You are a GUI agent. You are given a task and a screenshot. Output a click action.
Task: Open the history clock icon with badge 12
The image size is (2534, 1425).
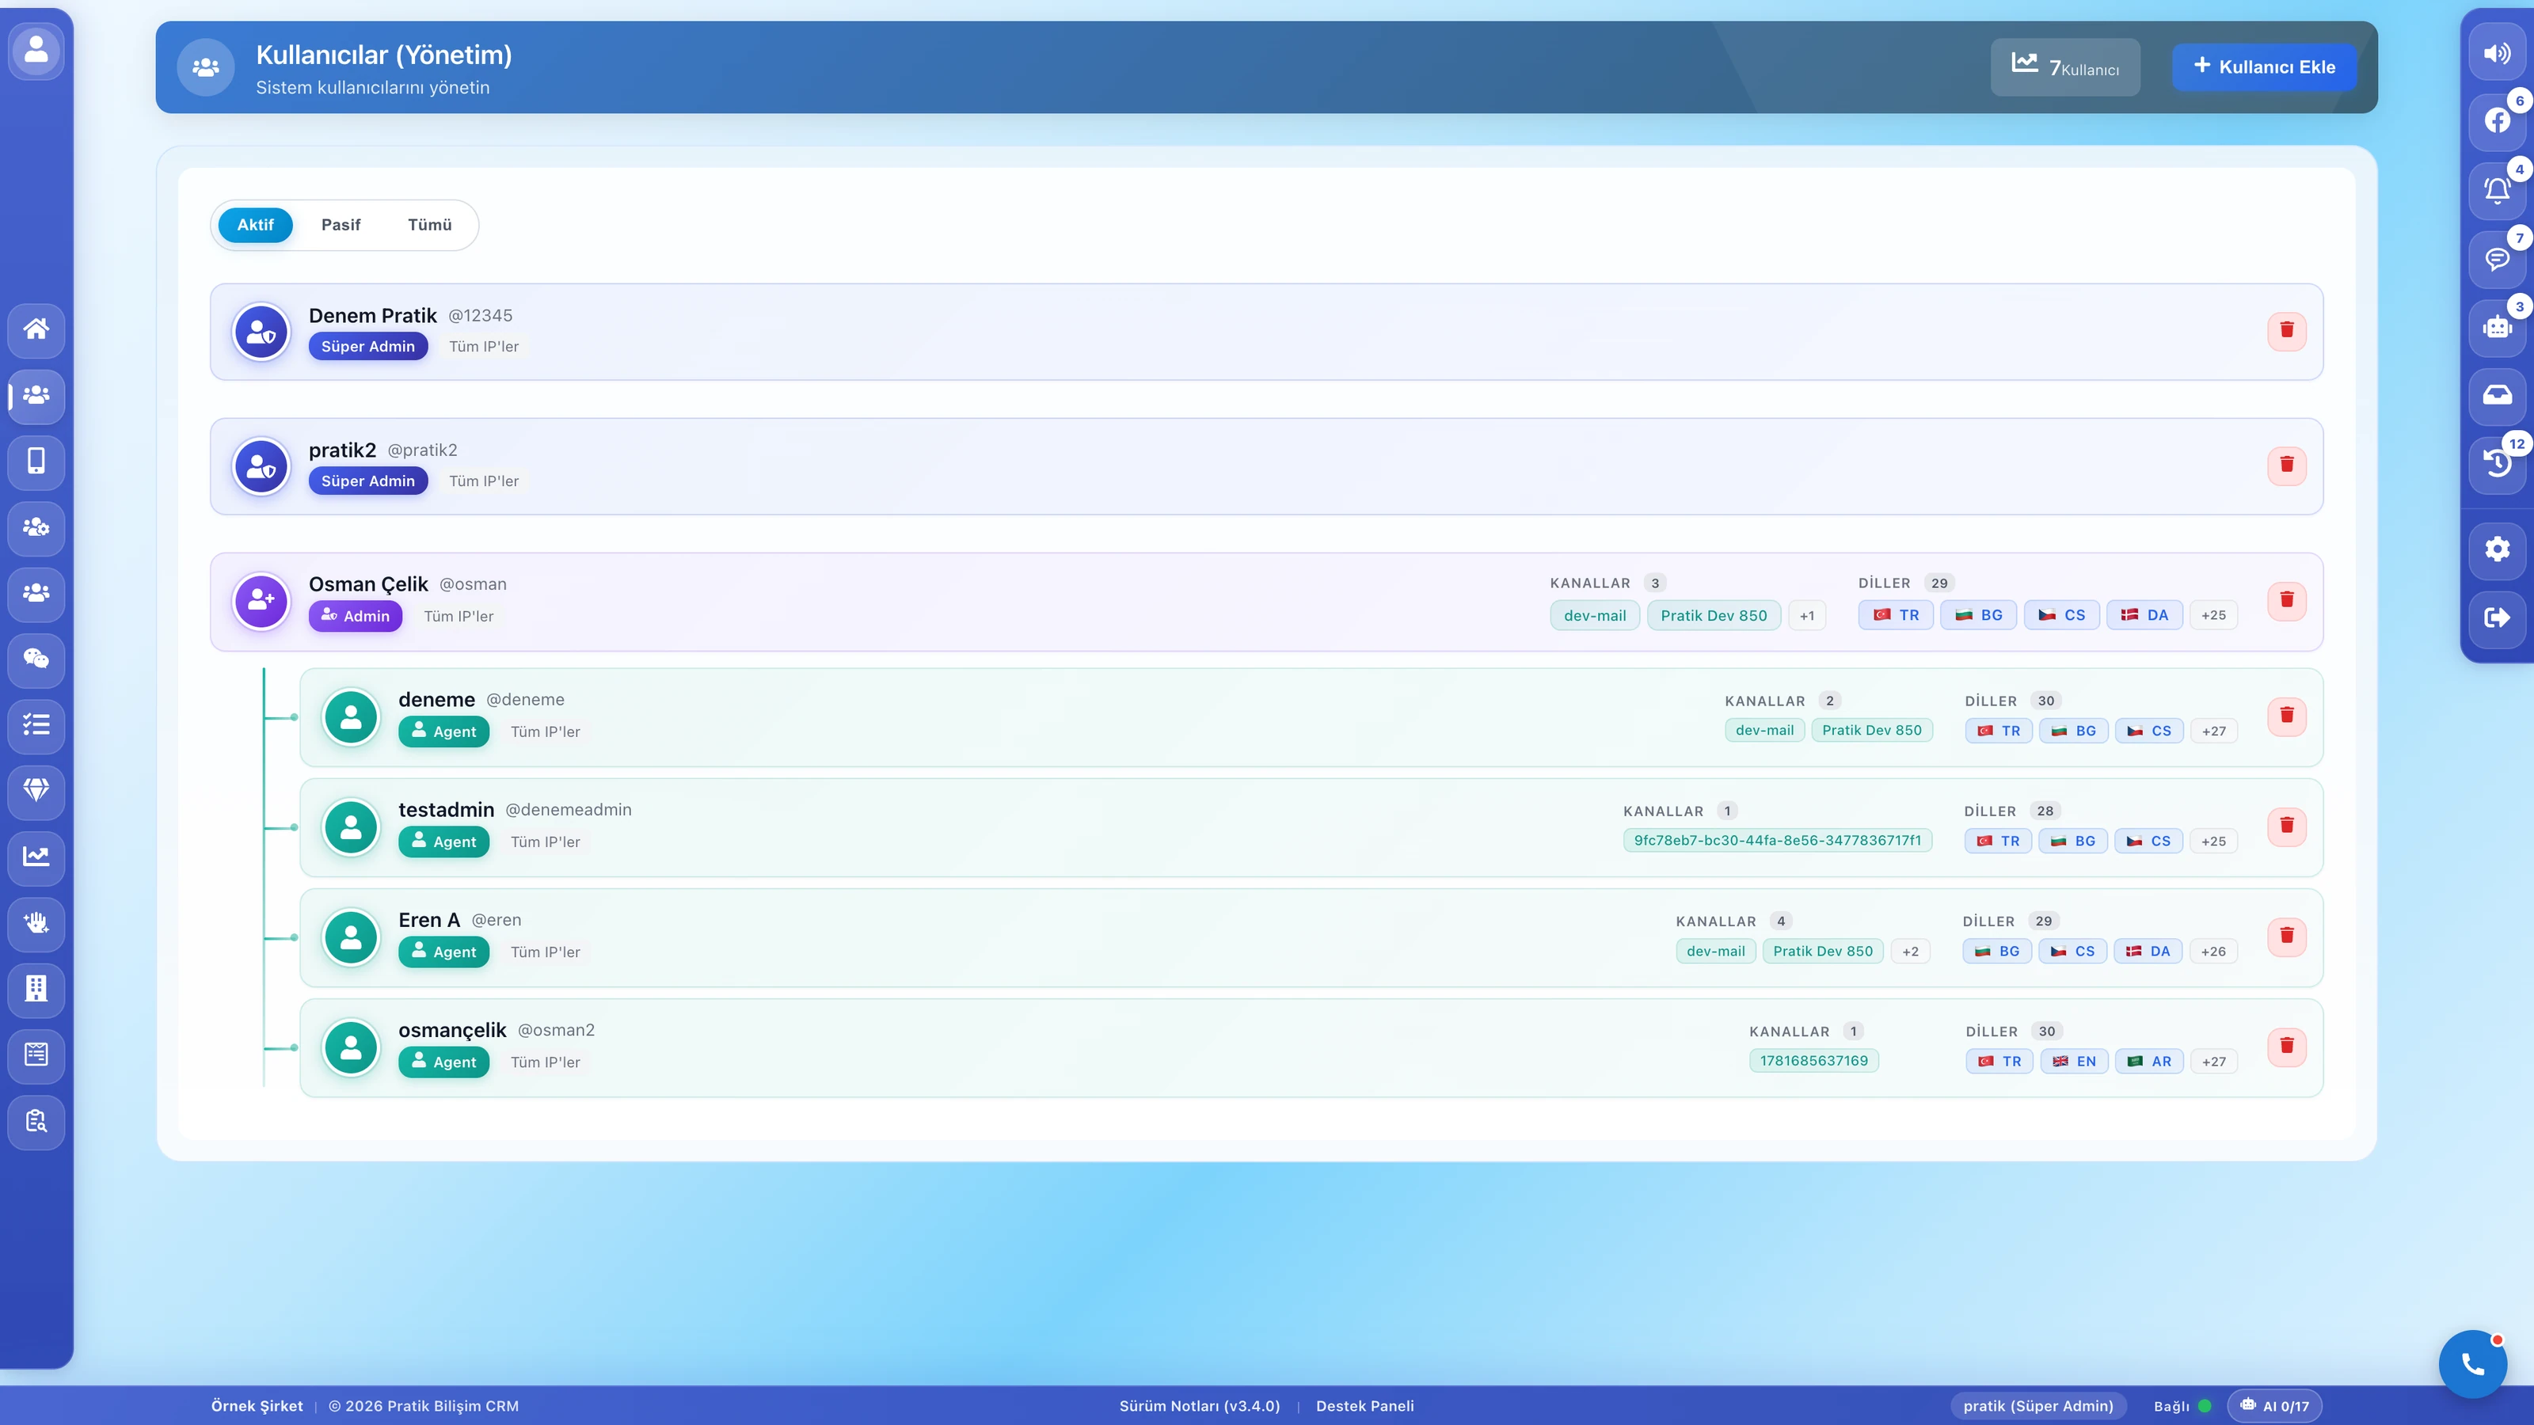click(x=2497, y=464)
